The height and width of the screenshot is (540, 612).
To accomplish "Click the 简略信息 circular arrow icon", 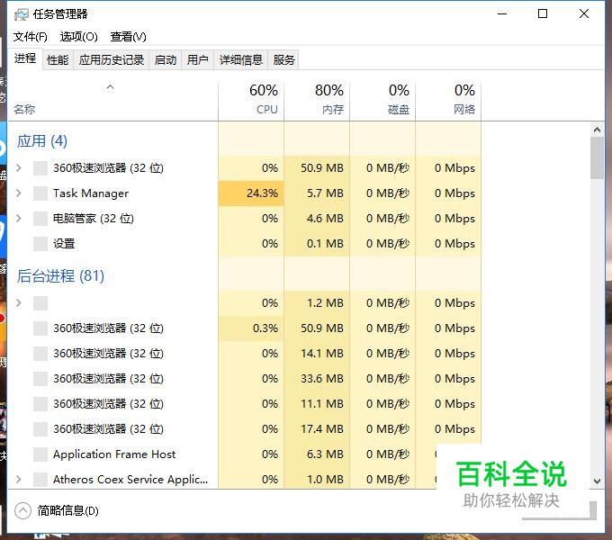I will click(22, 510).
